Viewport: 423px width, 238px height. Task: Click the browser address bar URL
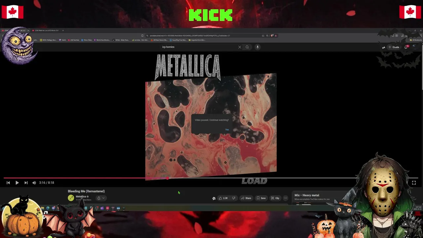[190, 35]
